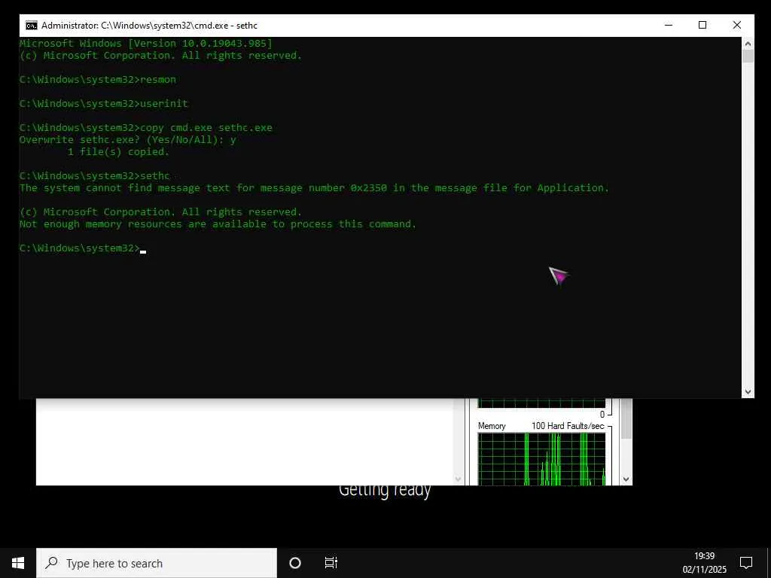The width and height of the screenshot is (771, 578).
Task: Close the Administrator cmd.exe window
Action: point(736,25)
